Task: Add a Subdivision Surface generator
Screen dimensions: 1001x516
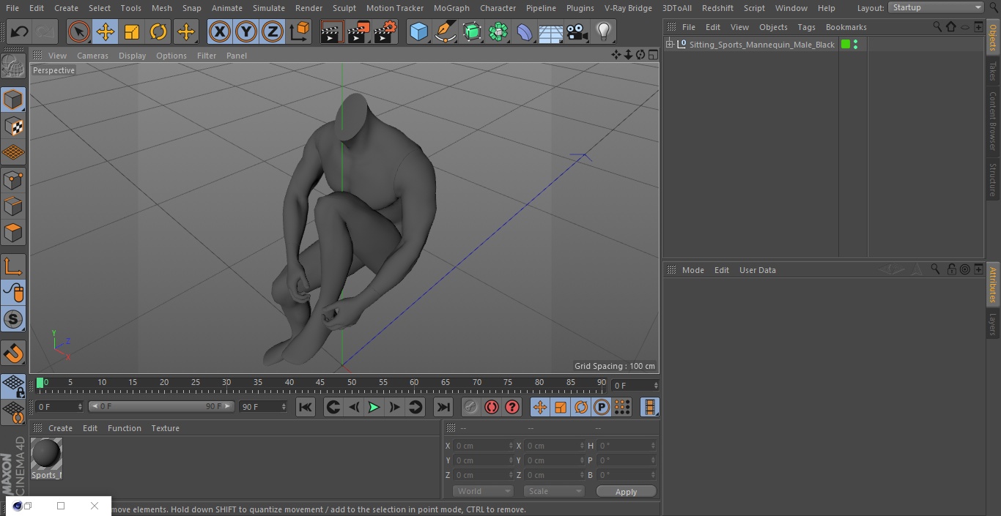Action: (x=472, y=32)
